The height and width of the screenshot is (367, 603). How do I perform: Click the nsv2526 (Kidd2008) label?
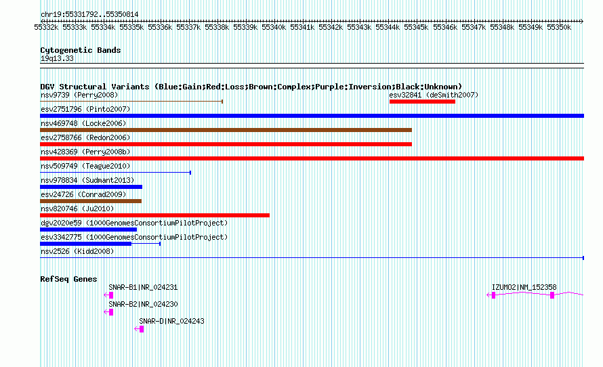click(77, 251)
